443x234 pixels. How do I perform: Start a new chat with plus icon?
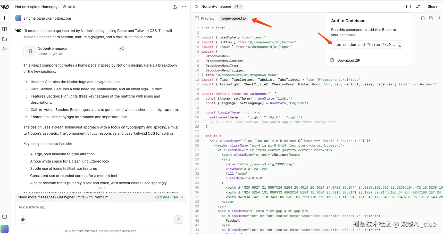point(5,18)
